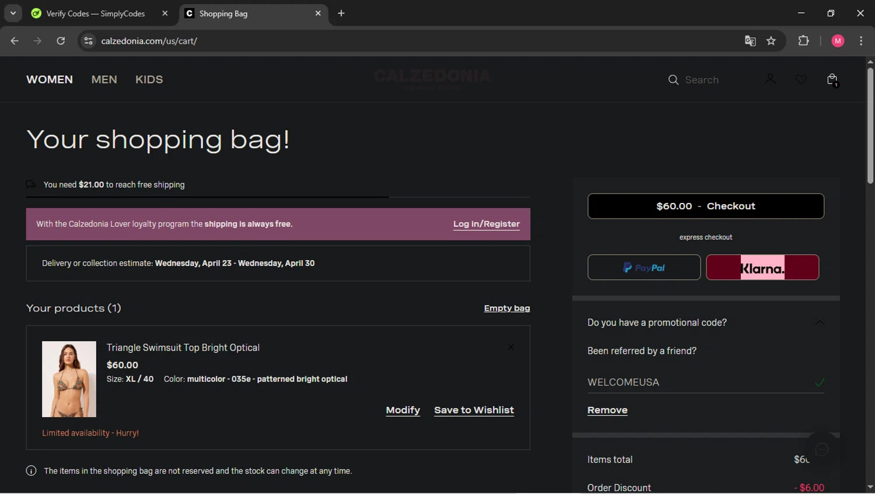Click the vertical page scrollbar

870,125
